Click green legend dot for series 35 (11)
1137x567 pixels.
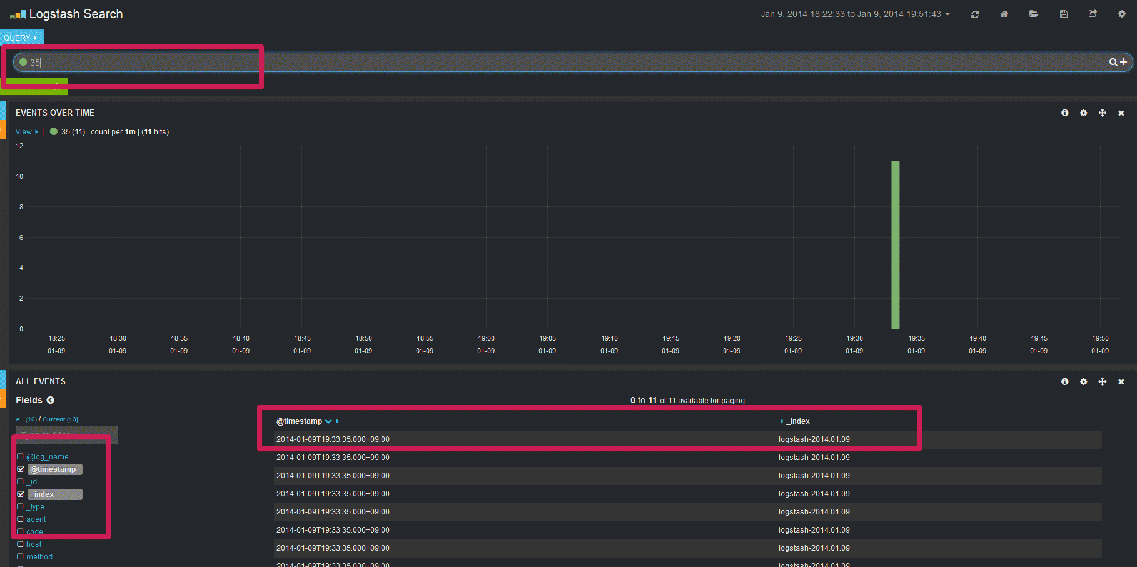pos(54,131)
